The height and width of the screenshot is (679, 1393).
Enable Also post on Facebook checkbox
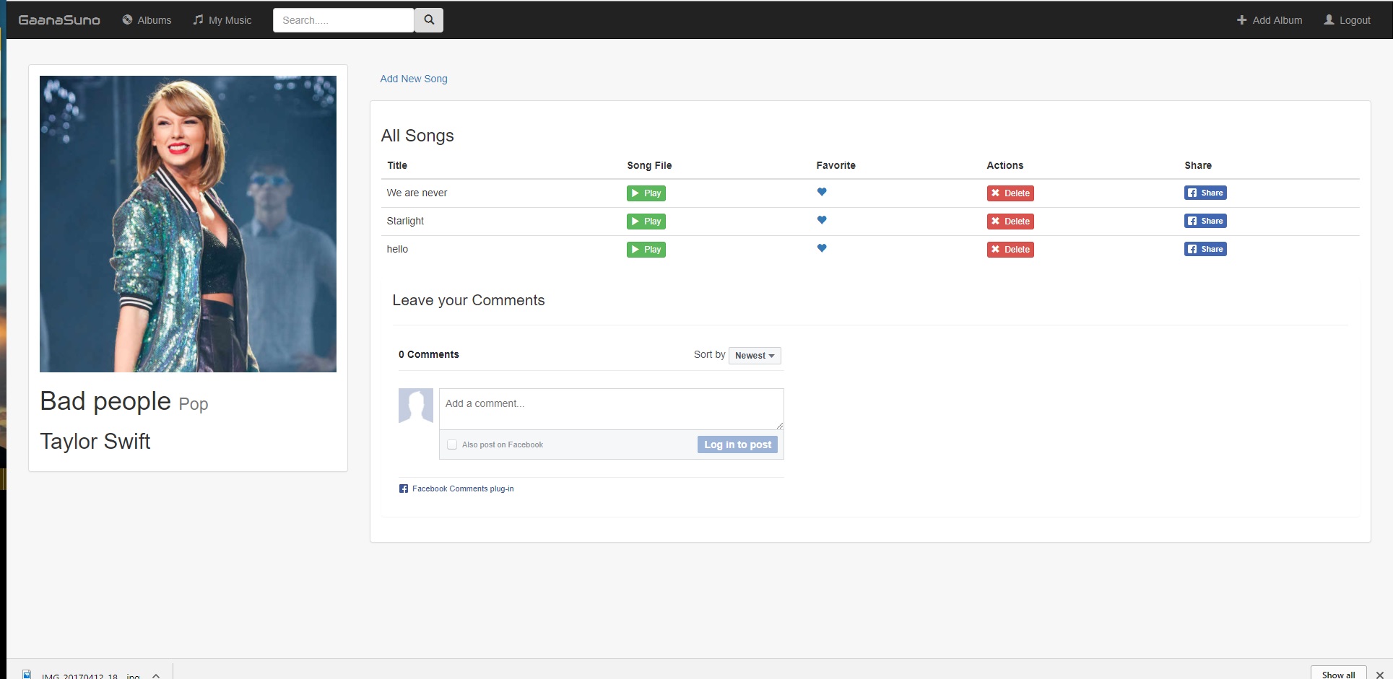(452, 444)
